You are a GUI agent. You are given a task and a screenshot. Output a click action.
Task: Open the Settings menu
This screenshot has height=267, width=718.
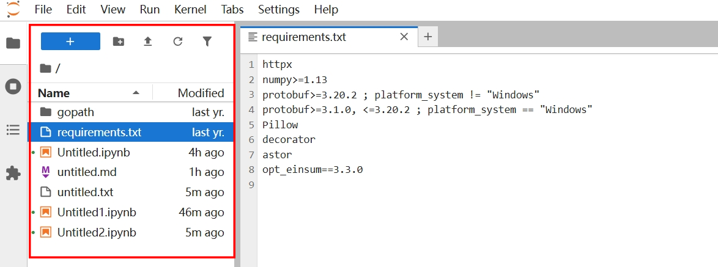[279, 10]
